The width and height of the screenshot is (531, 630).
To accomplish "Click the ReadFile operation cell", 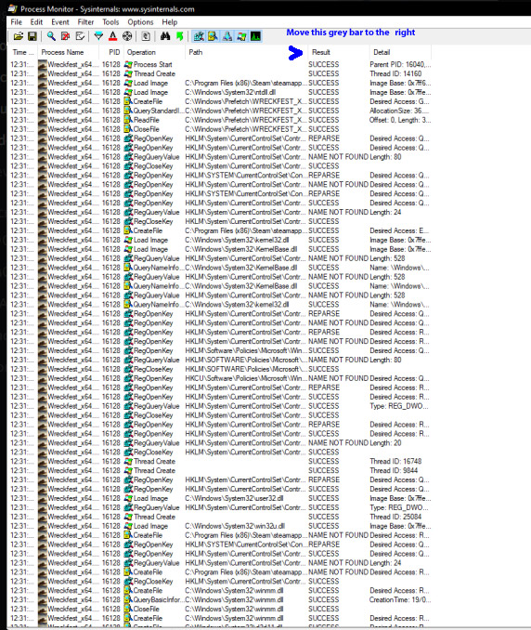I will (146, 120).
